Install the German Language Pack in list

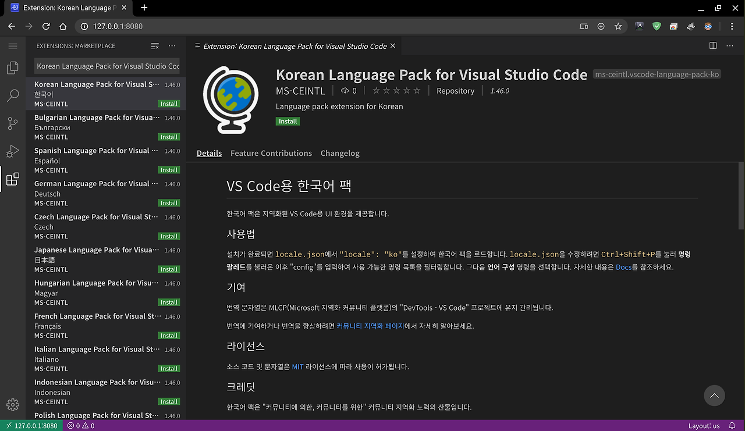coord(169,204)
